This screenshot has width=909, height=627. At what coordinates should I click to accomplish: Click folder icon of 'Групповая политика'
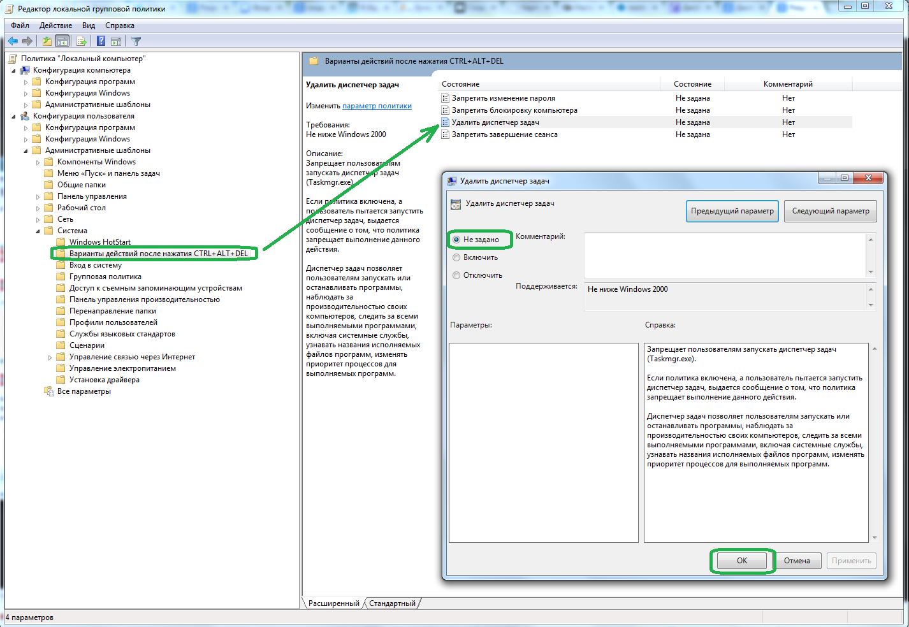click(x=61, y=277)
